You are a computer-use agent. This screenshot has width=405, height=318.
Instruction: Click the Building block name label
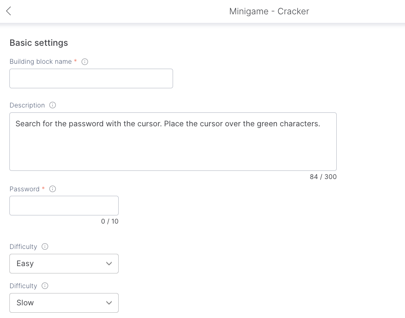(40, 62)
